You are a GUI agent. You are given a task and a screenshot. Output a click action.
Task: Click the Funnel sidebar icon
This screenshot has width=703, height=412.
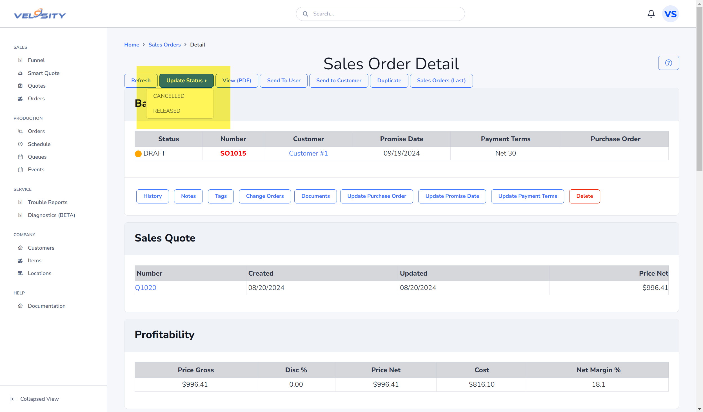20,60
